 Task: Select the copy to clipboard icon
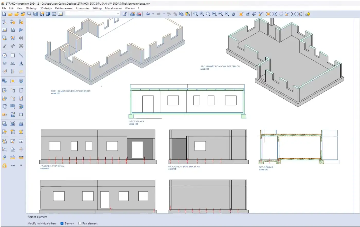[x=181, y=14]
